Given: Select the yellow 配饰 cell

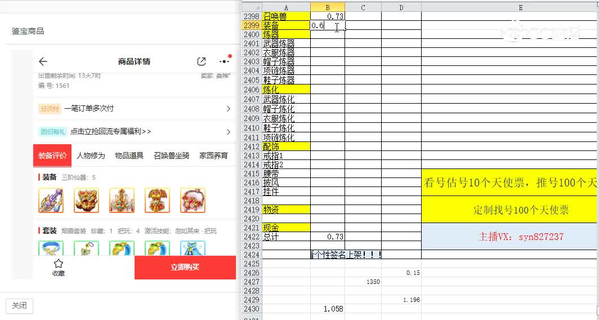Looking at the screenshot, I should click(286, 146).
